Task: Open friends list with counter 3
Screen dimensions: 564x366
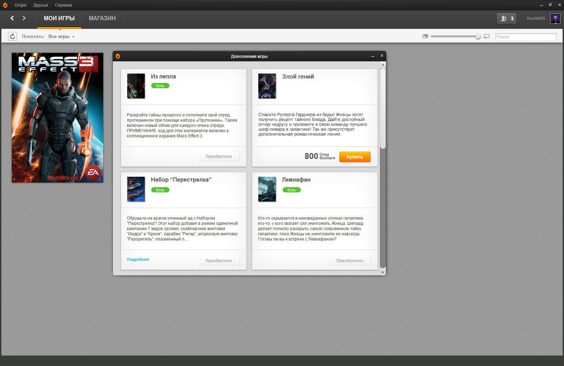Action: (x=506, y=18)
